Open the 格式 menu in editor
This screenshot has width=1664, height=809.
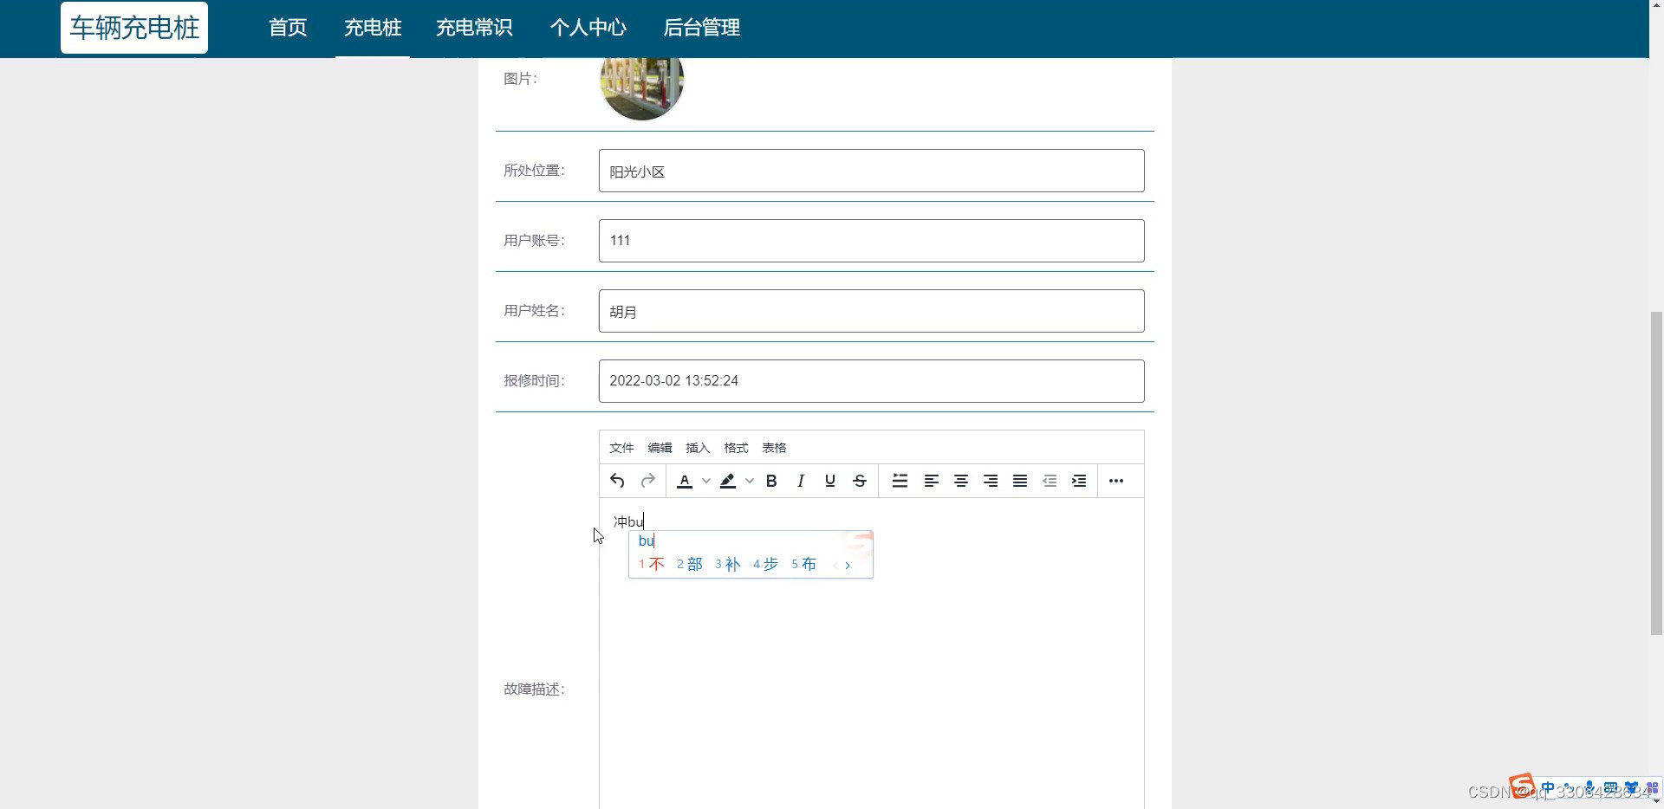pyautogui.click(x=736, y=448)
